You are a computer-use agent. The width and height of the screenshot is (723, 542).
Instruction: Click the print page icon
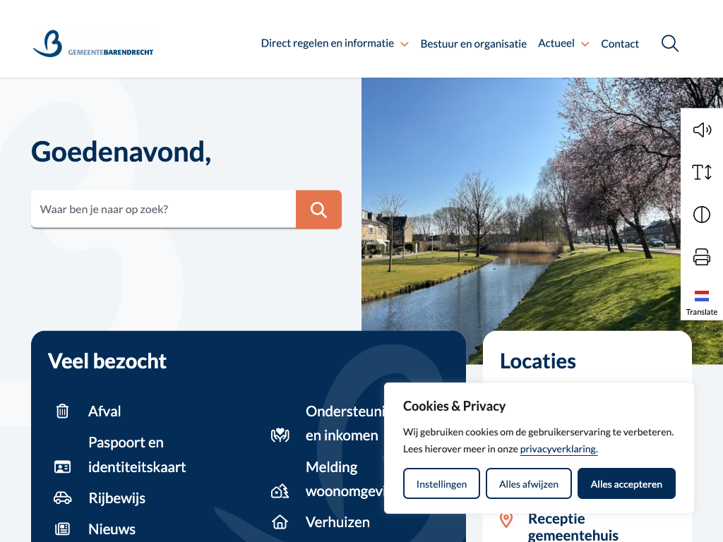tap(701, 257)
